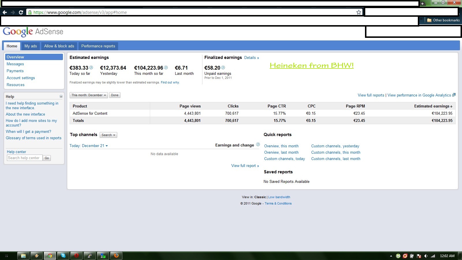Image resolution: width=462 pixels, height=260 pixels.
Task: Open Opera browser from the taskbar
Action: click(x=77, y=256)
